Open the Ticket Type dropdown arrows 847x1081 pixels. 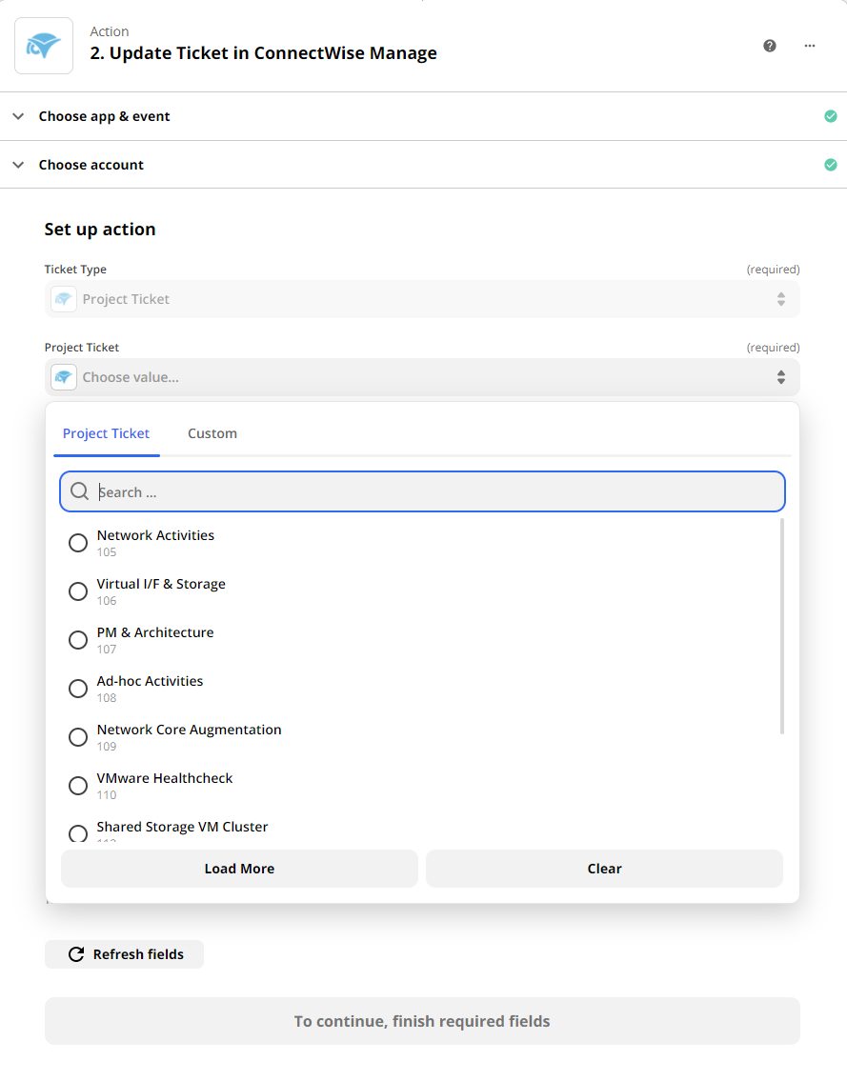(781, 299)
